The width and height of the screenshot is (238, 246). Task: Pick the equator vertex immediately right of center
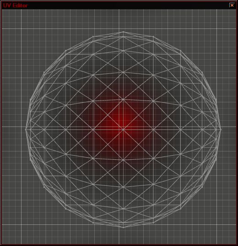point(153,129)
